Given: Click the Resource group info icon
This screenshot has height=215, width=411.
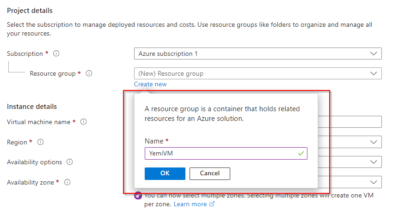Looking at the screenshot, I should coord(89,73).
